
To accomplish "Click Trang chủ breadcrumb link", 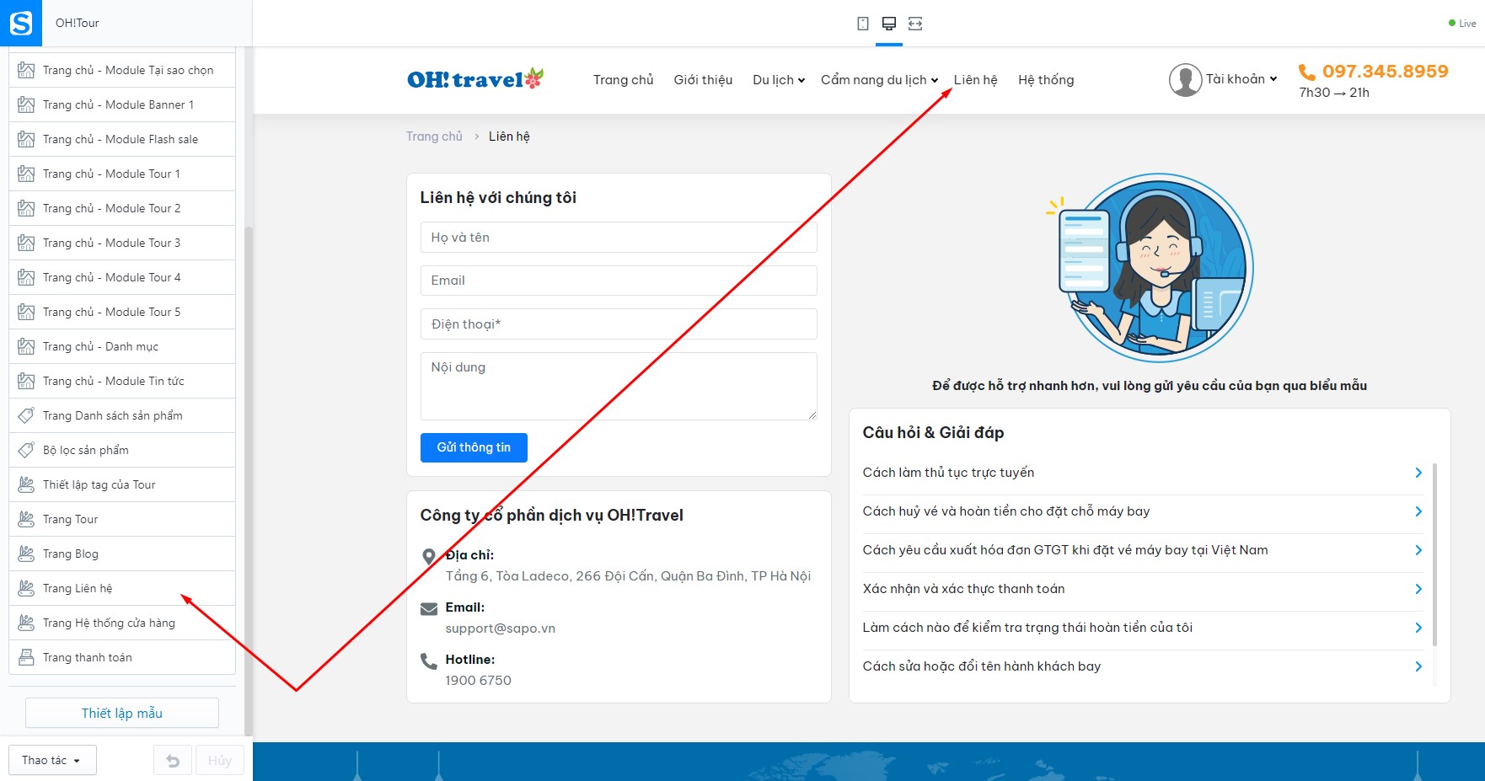I will point(434,136).
